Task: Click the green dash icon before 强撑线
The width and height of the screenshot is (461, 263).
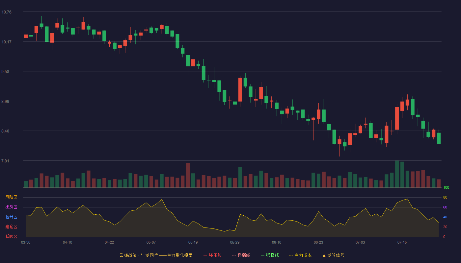Action: [262, 255]
